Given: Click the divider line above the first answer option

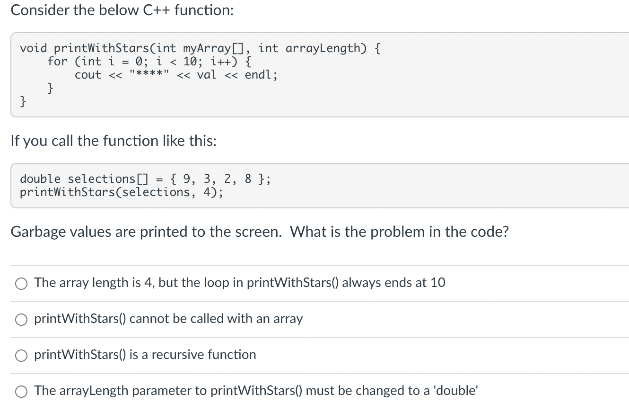Looking at the screenshot, I should (x=314, y=266).
